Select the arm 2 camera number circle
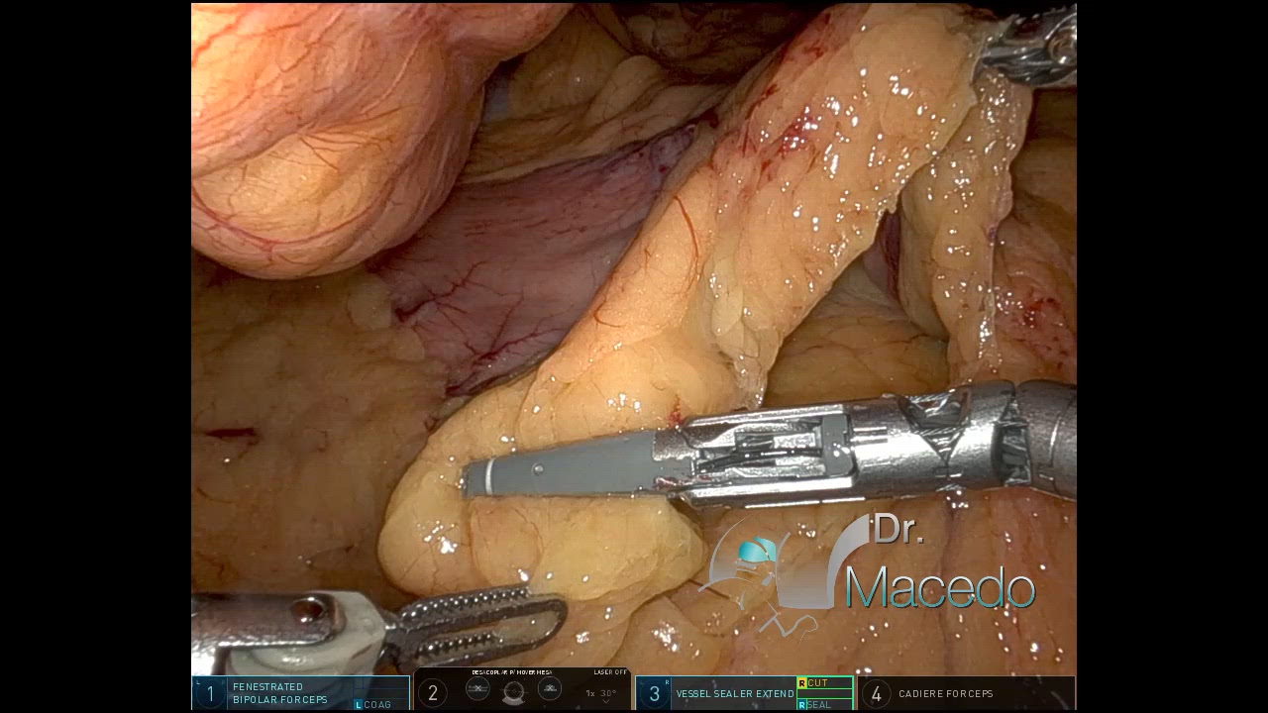 pos(433,694)
